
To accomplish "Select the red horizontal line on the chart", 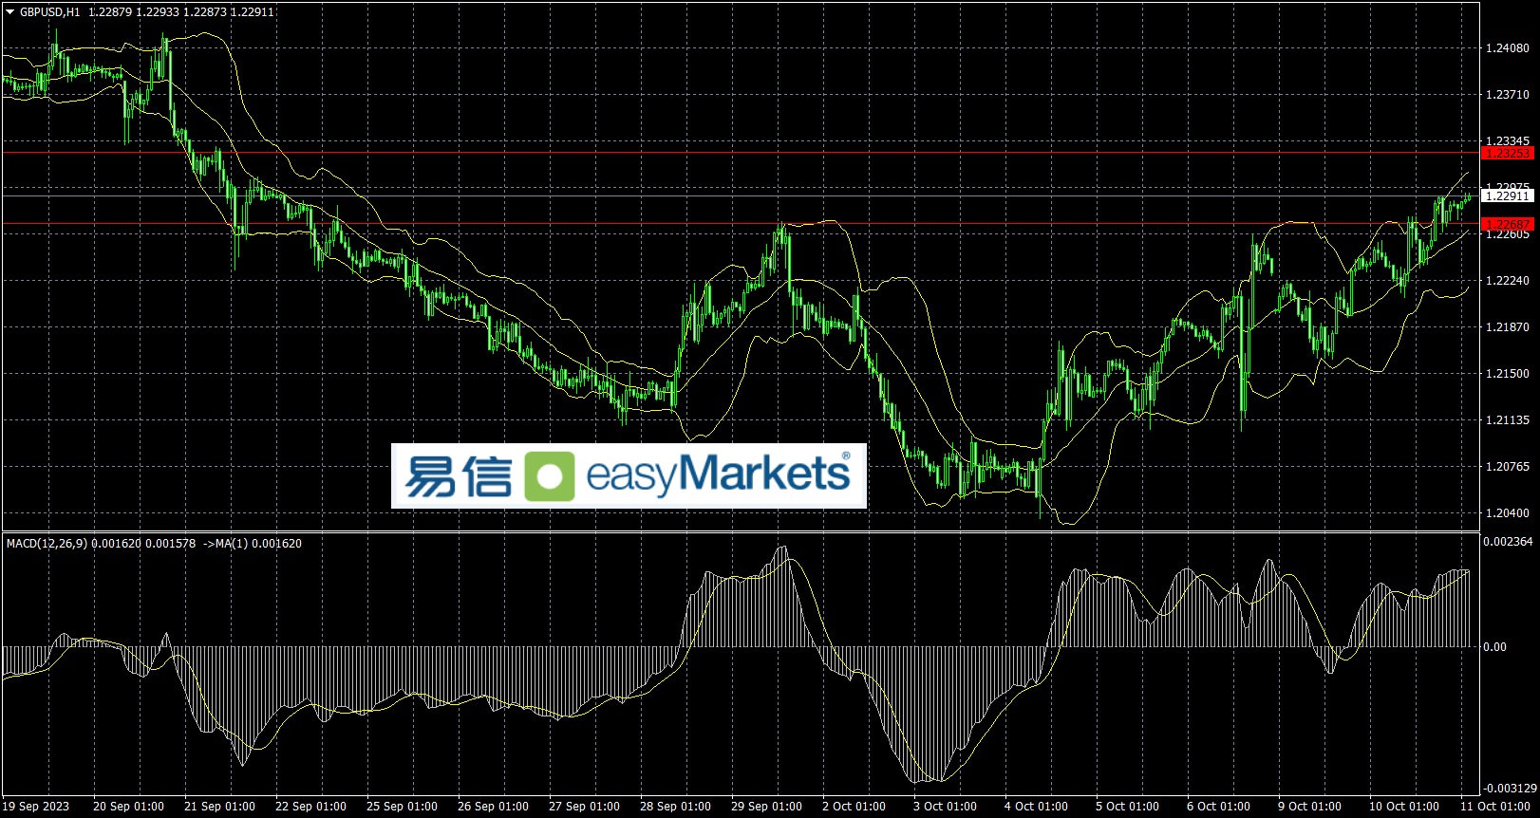I will (x=741, y=152).
